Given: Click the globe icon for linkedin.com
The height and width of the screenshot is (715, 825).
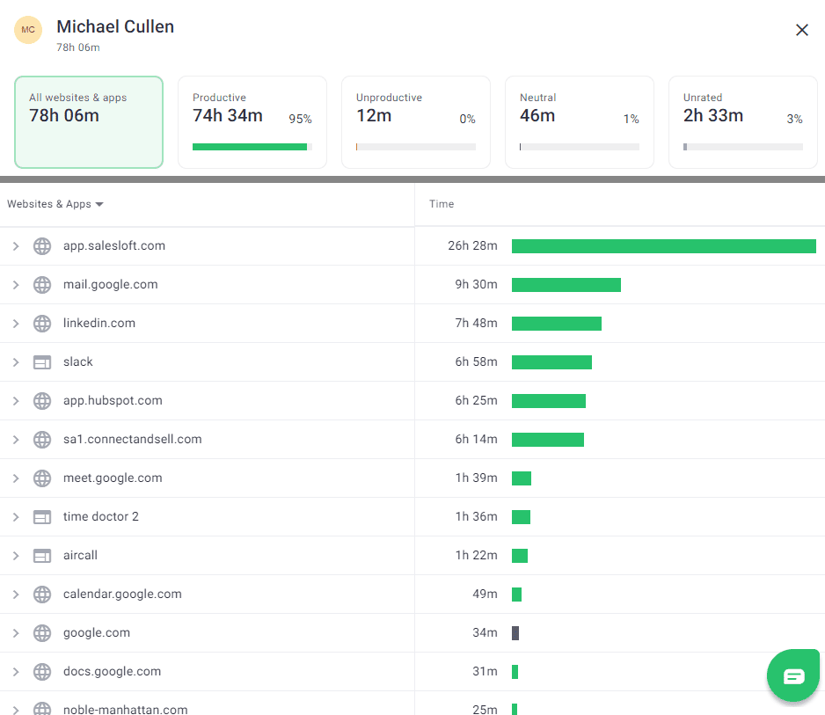Looking at the screenshot, I should click(x=42, y=323).
